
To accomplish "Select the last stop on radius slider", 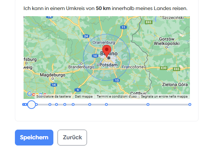I will (x=190, y=104).
